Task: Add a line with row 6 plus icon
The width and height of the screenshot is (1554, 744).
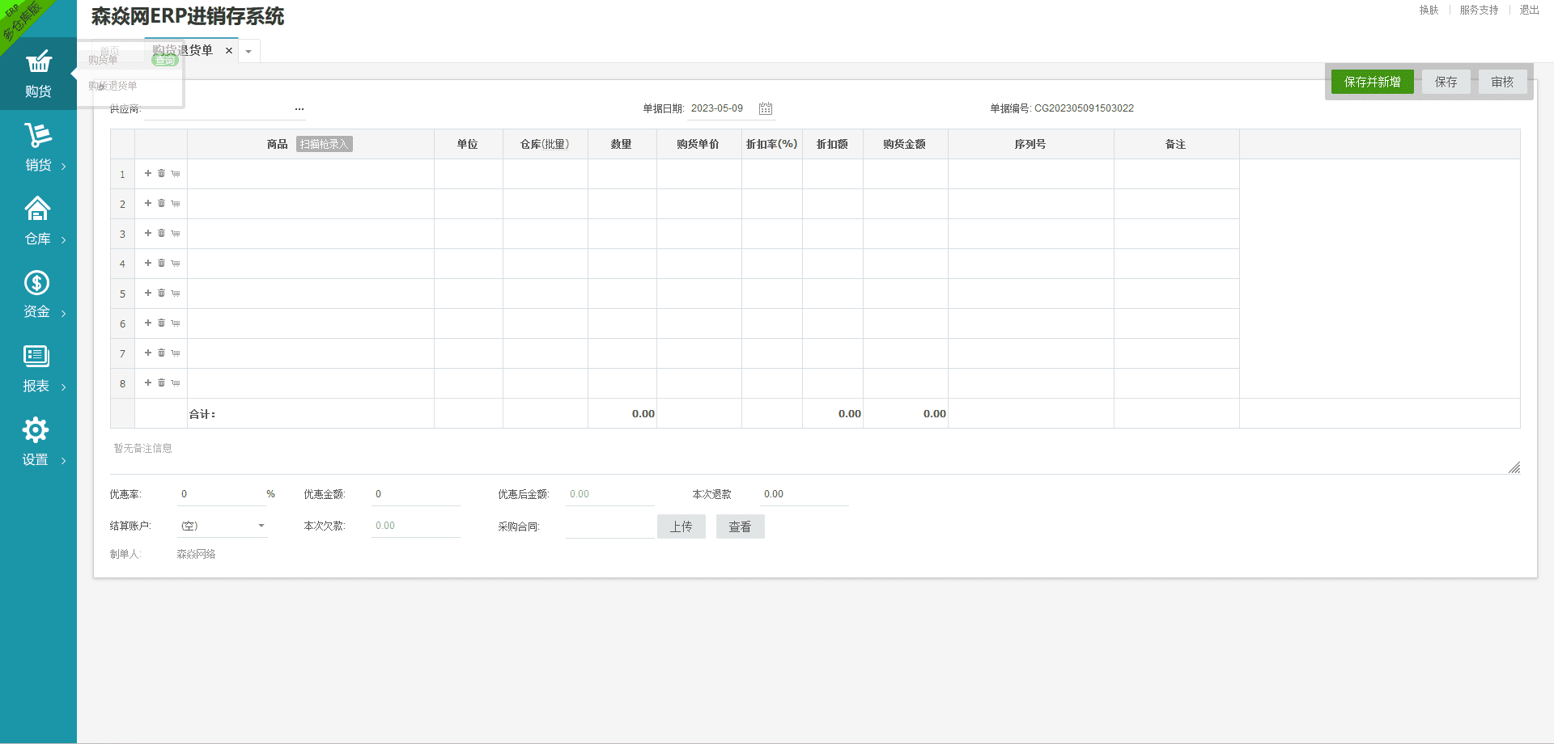Action: tap(148, 323)
